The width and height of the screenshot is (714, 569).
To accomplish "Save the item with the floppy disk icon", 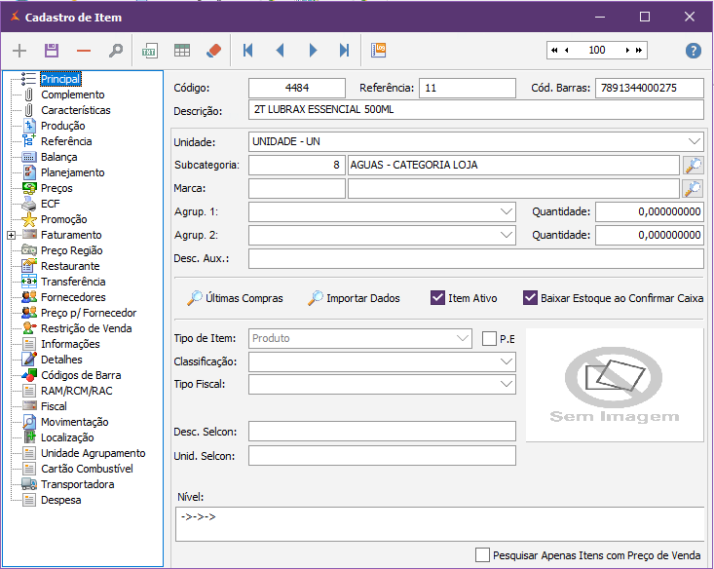I will tap(52, 51).
